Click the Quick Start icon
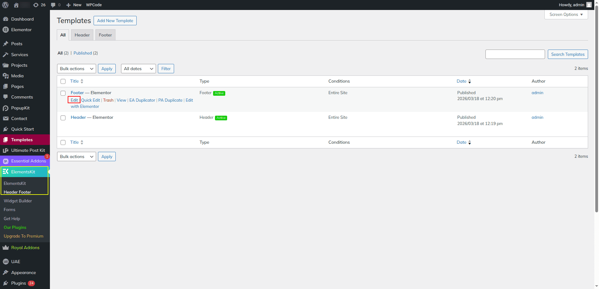 6,129
